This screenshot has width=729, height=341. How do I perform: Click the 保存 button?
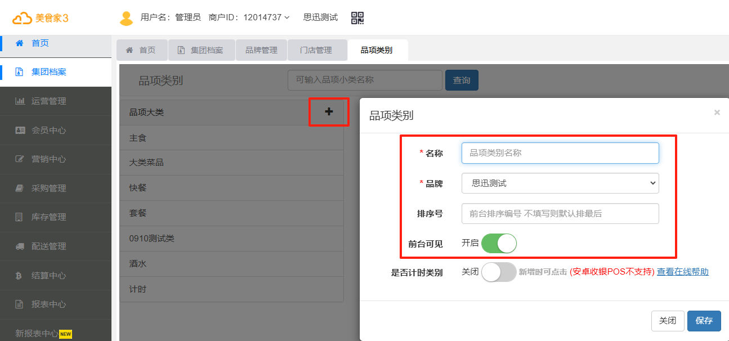(x=704, y=321)
